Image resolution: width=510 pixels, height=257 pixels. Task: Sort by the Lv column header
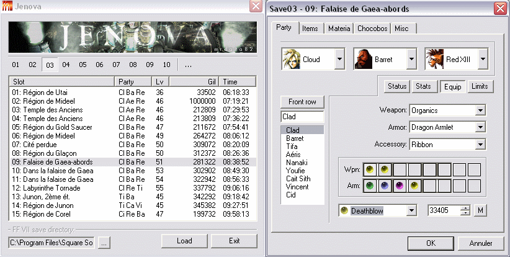160,82
